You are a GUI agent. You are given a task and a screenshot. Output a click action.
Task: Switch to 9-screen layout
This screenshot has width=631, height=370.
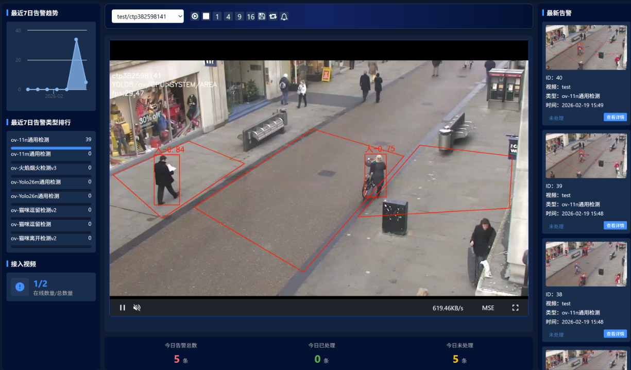tap(240, 16)
